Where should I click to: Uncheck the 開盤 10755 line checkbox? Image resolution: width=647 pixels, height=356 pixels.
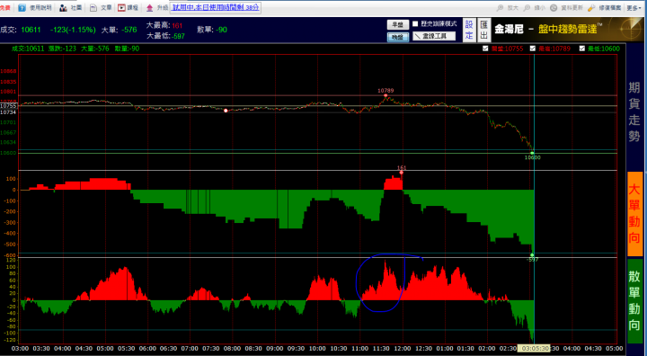pyautogui.click(x=485, y=49)
